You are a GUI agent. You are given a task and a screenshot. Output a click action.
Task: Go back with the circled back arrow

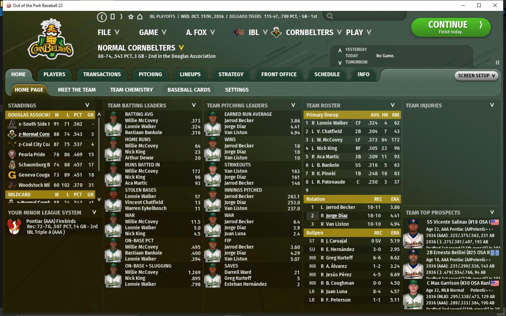[102, 17]
